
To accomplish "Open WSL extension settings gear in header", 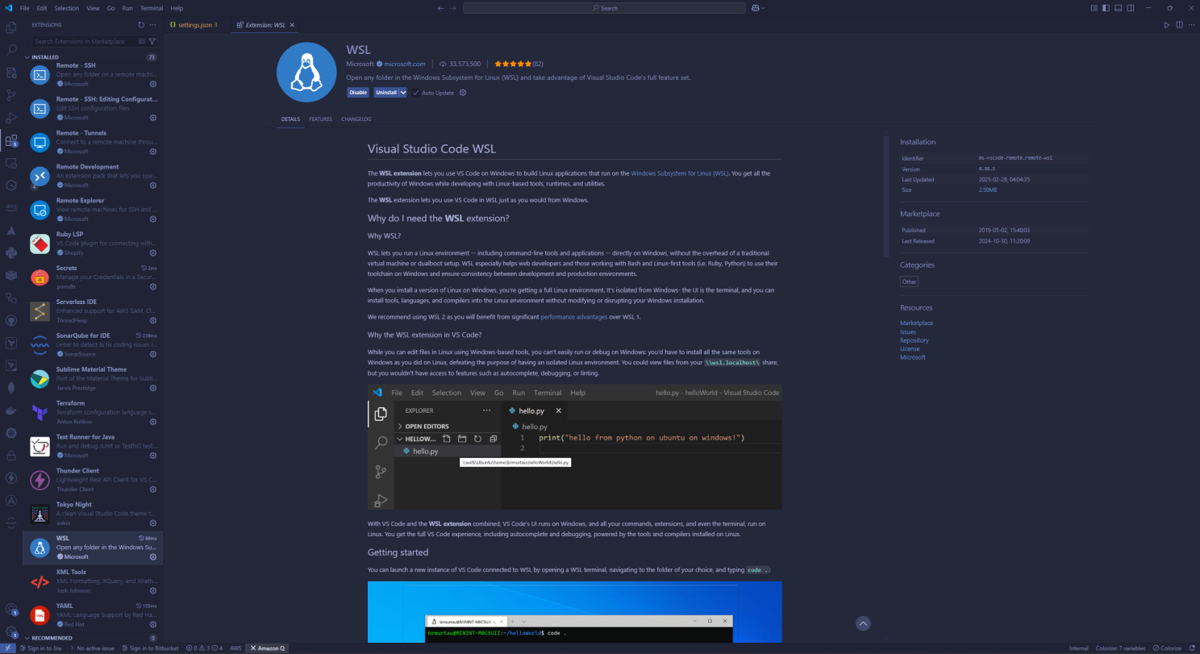I will (x=463, y=93).
